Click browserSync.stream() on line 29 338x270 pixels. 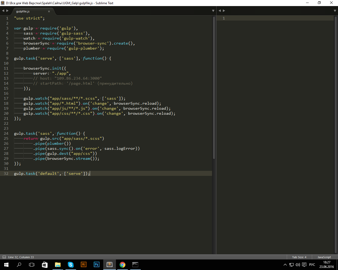point(72,158)
